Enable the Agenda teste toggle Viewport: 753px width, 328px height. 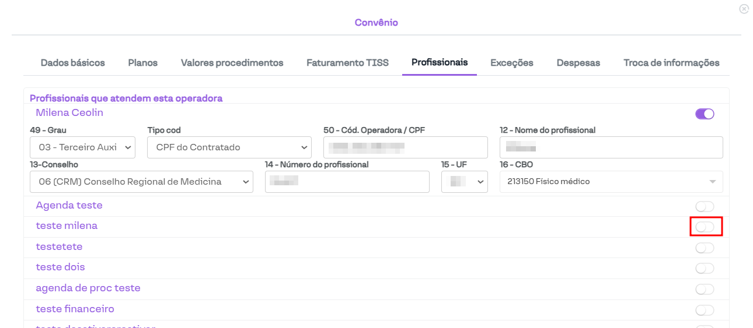[x=705, y=207]
